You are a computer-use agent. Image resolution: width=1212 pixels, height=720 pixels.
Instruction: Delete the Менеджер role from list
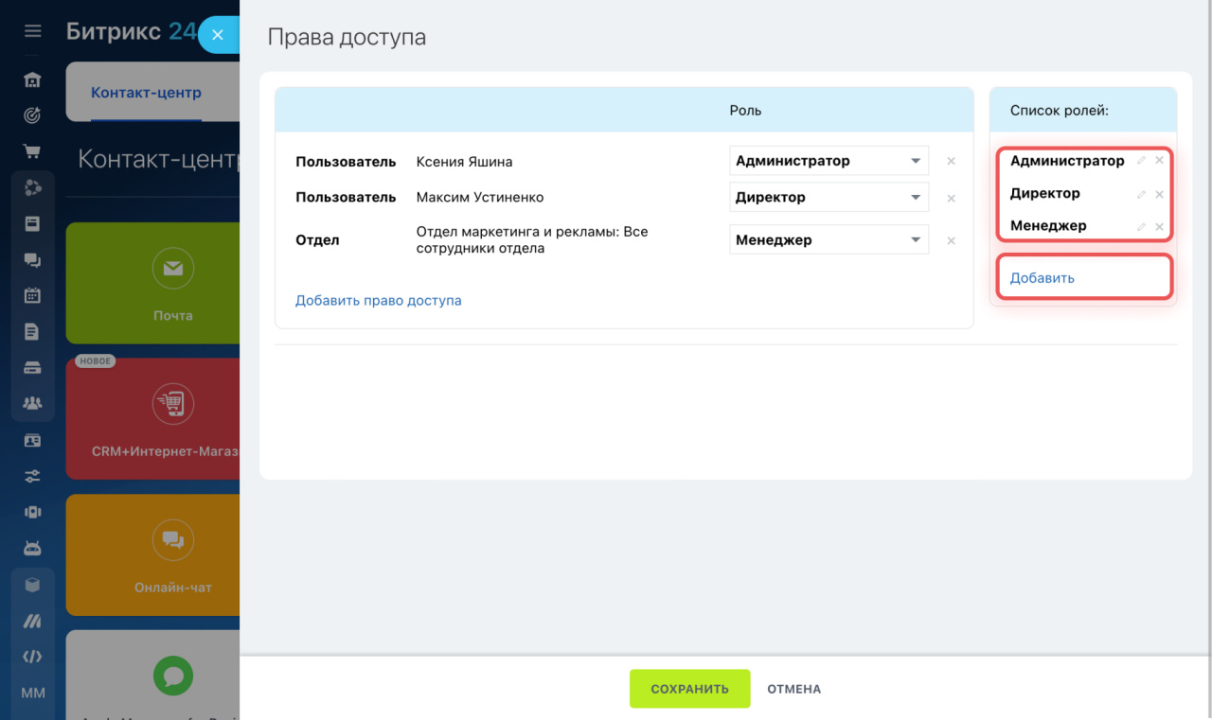pos(1159,227)
